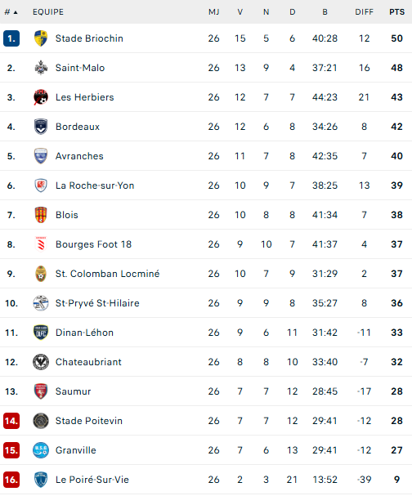
Task: Click the Le Poiré-Sur-Vie crest
Action: pos(41,480)
